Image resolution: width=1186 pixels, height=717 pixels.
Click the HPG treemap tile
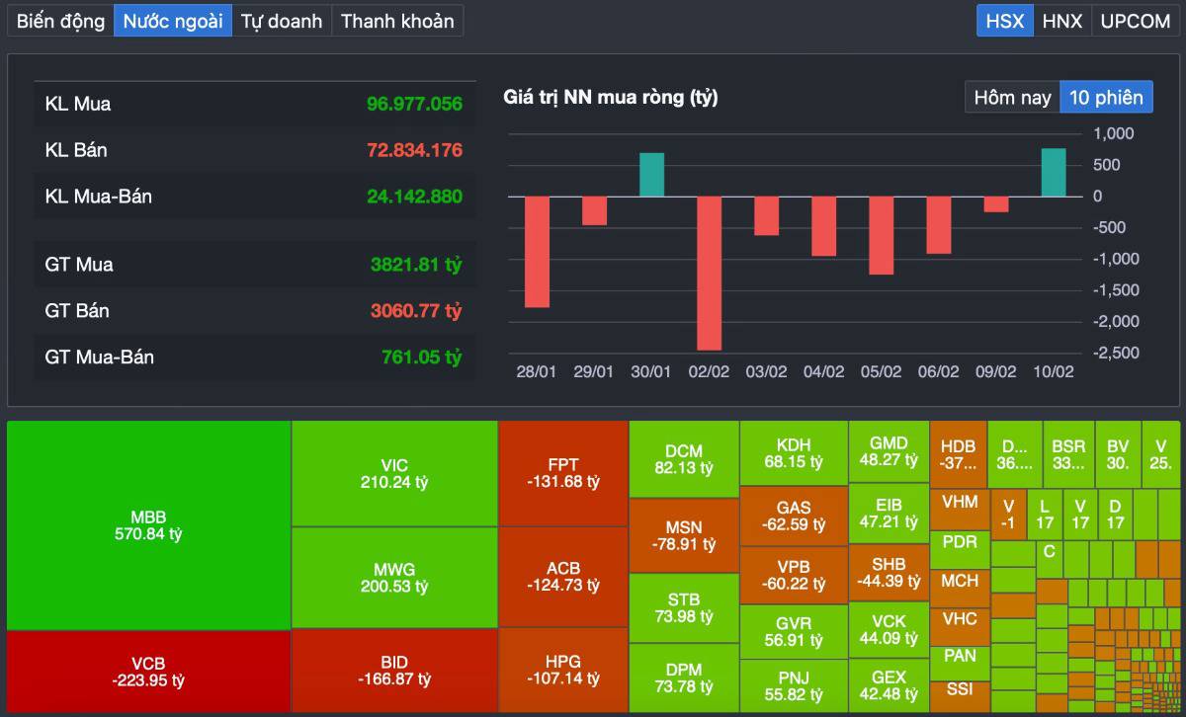tap(563, 670)
